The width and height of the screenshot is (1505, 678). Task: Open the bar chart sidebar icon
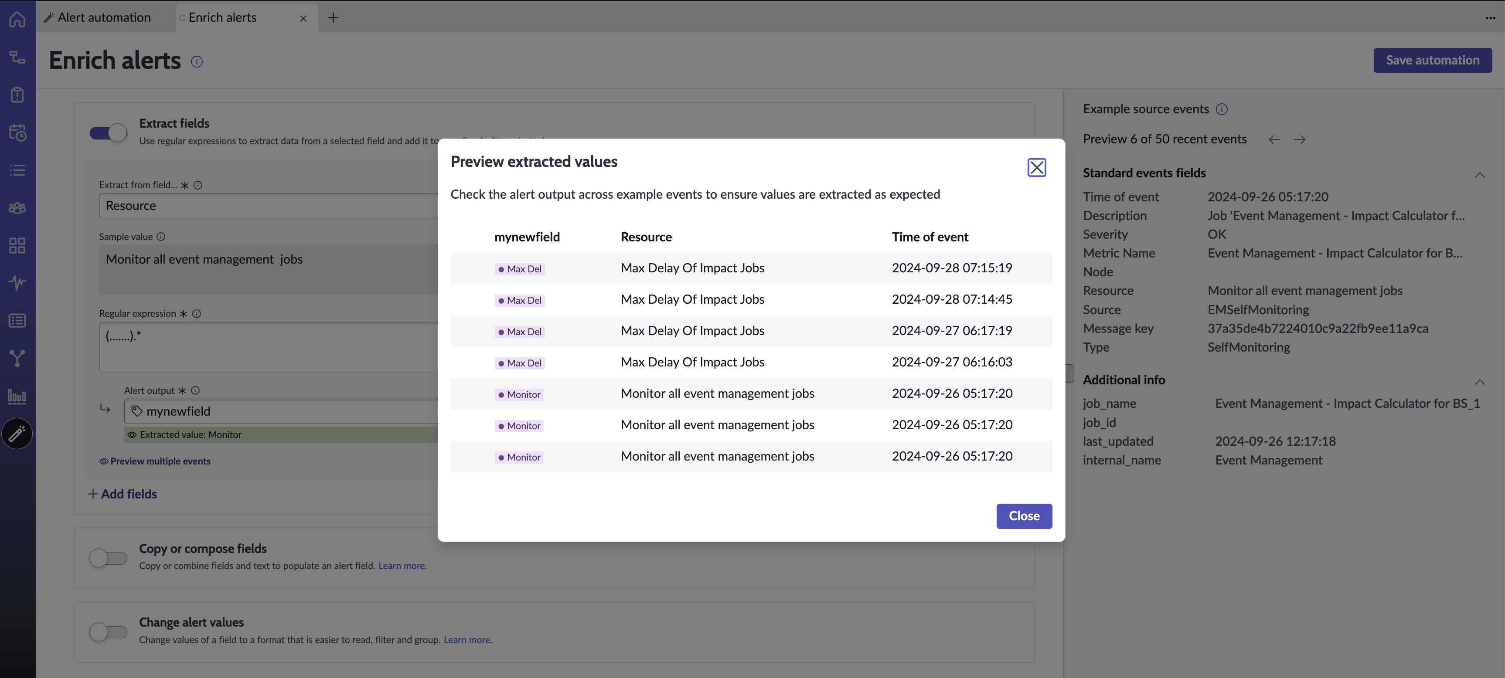[17, 396]
